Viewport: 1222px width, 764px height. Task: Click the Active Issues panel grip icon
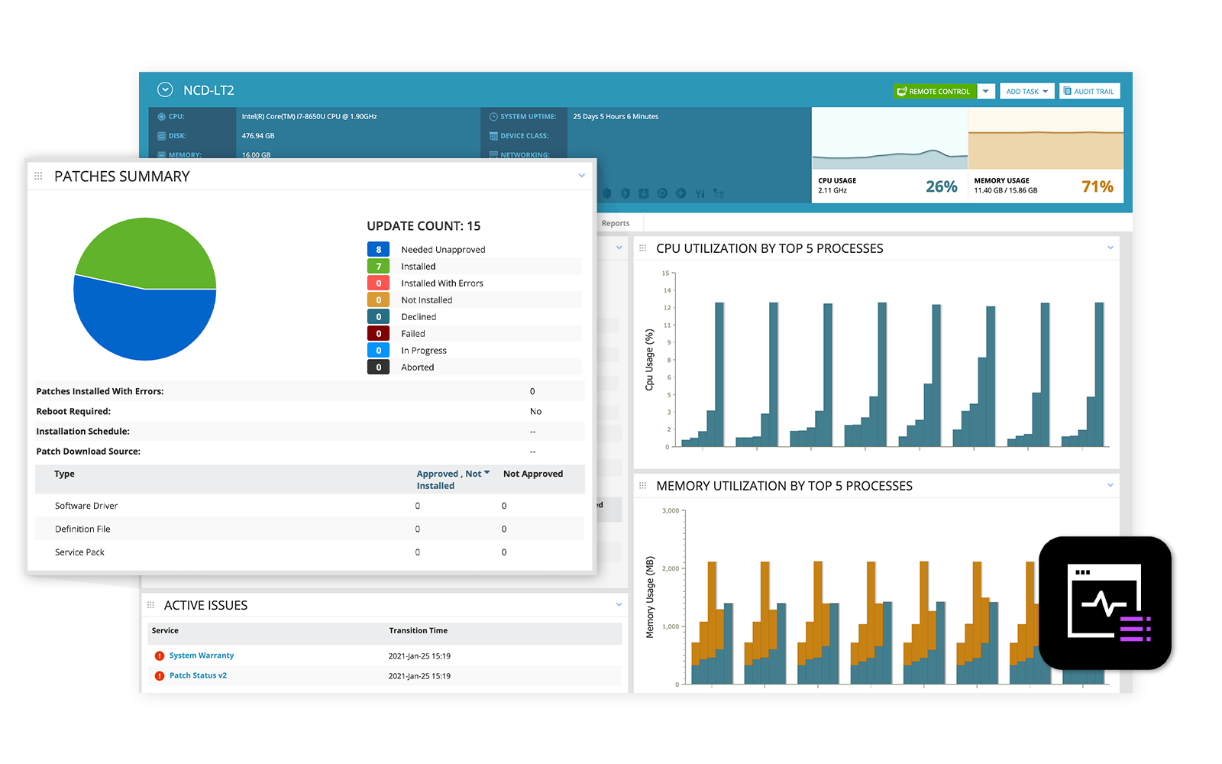(150, 605)
